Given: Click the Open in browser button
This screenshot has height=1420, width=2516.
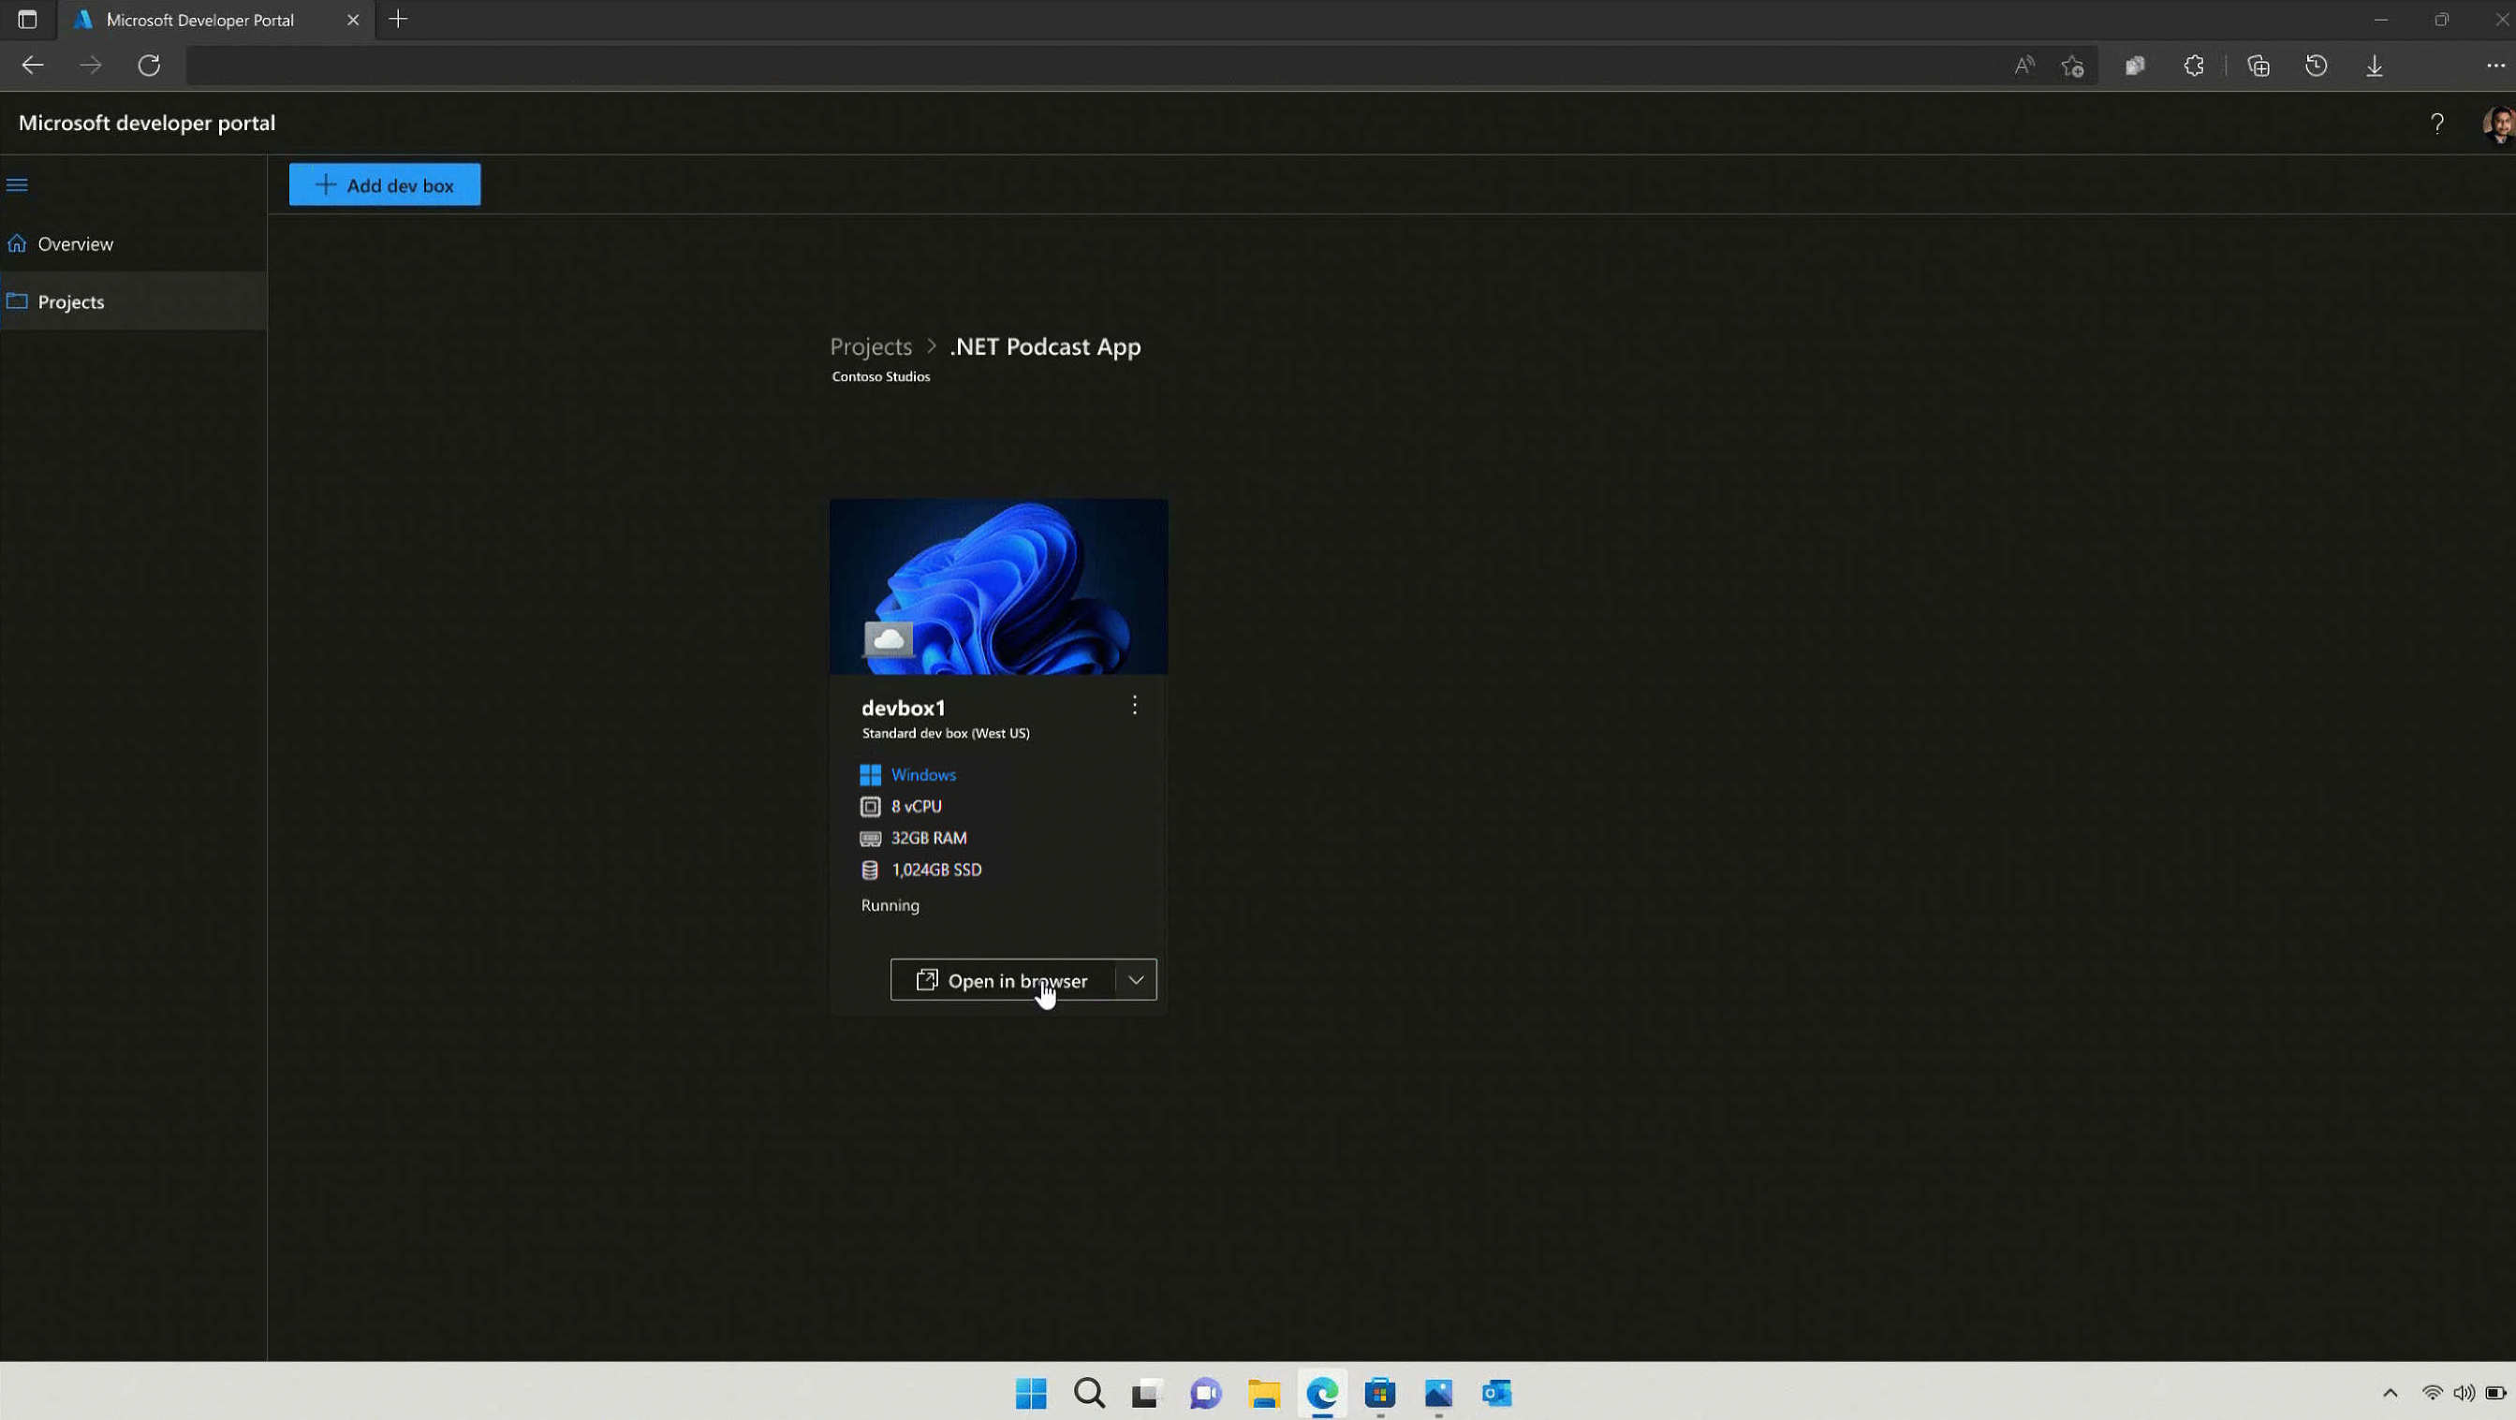Looking at the screenshot, I should [x=1002, y=979].
